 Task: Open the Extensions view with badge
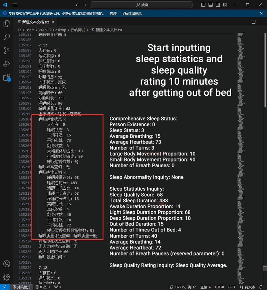pos(7,78)
